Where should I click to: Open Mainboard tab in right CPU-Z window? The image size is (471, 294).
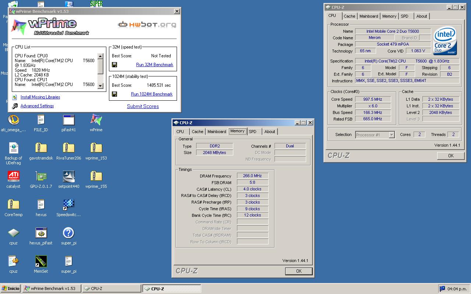click(369, 16)
